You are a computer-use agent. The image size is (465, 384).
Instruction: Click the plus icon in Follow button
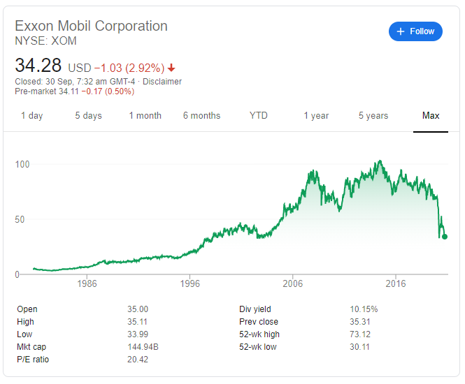click(401, 31)
